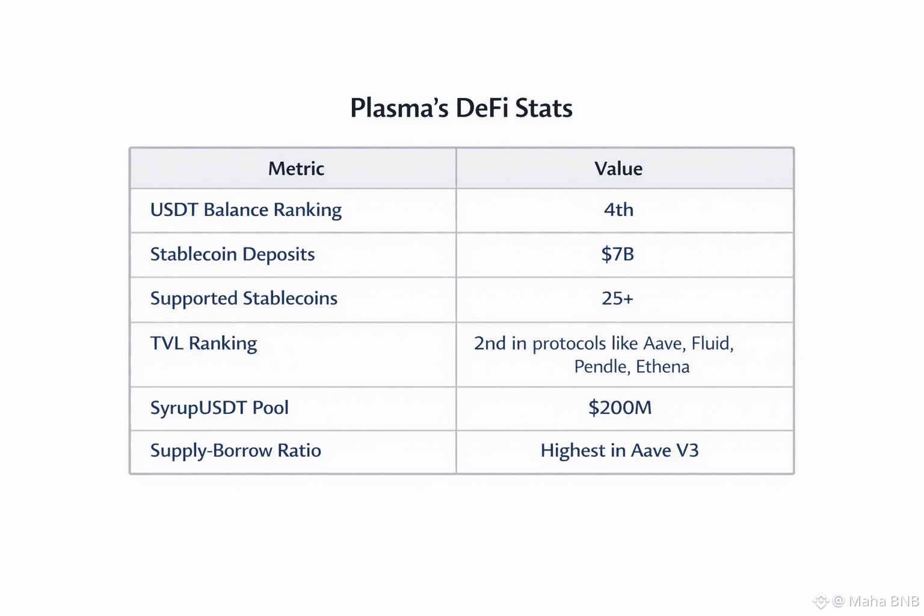The image size is (924, 616).
Task: Select the $200M pool value
Action: pyautogui.click(x=620, y=408)
